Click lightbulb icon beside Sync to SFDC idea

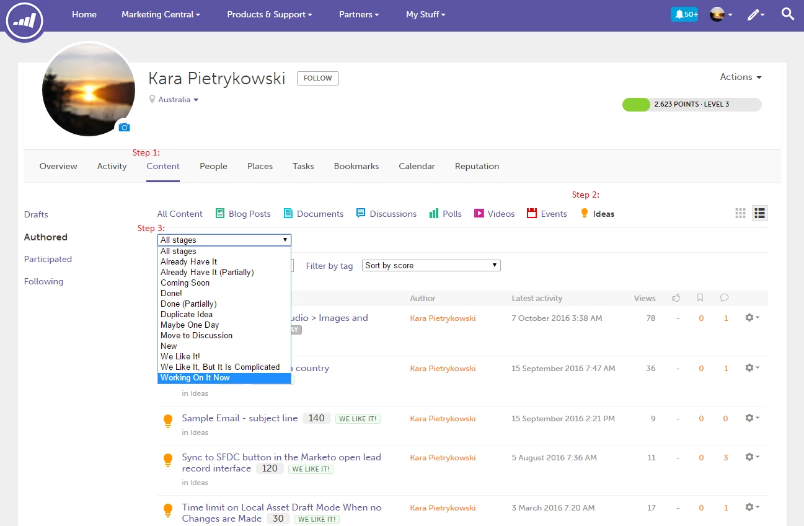pos(167,460)
